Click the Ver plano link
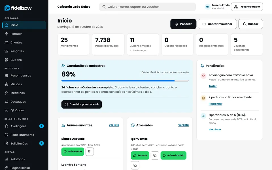The height and width of the screenshot is (170, 272). 215,129
